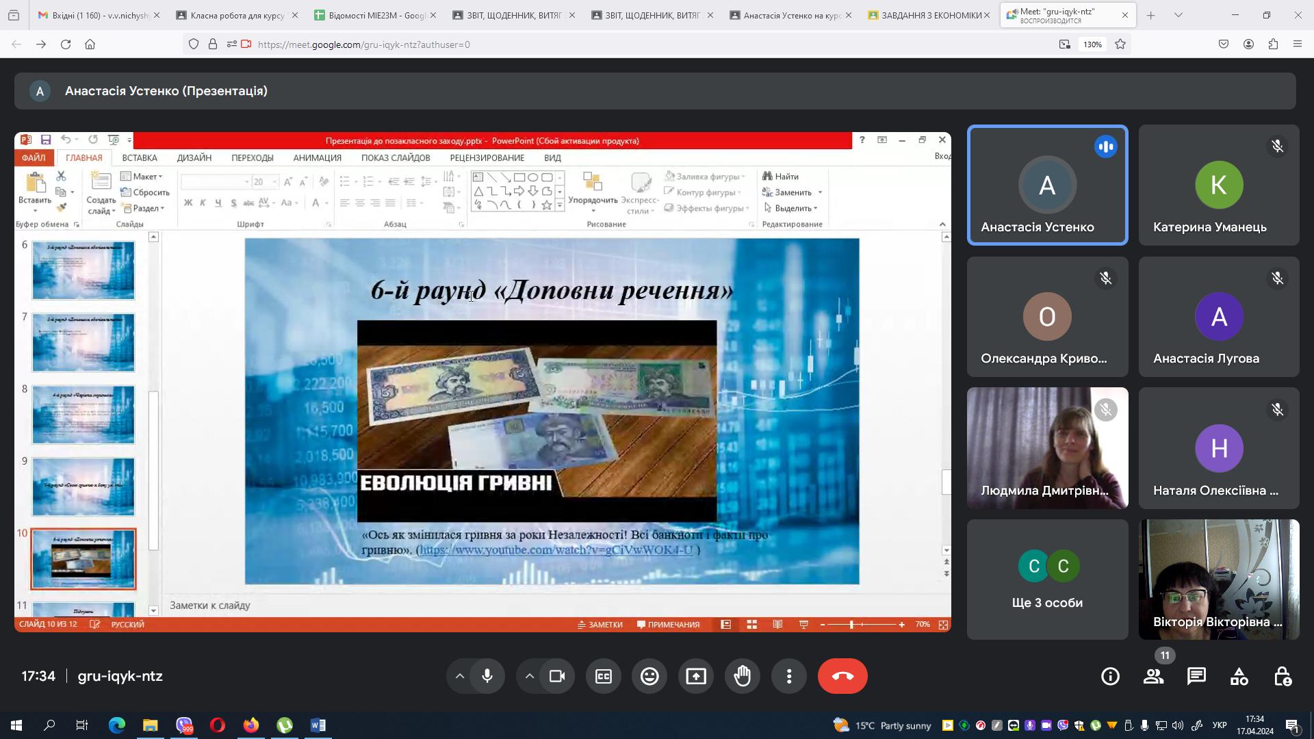Toggle the camera on or off
Viewport: 1314px width, 739px height.
[557, 676]
